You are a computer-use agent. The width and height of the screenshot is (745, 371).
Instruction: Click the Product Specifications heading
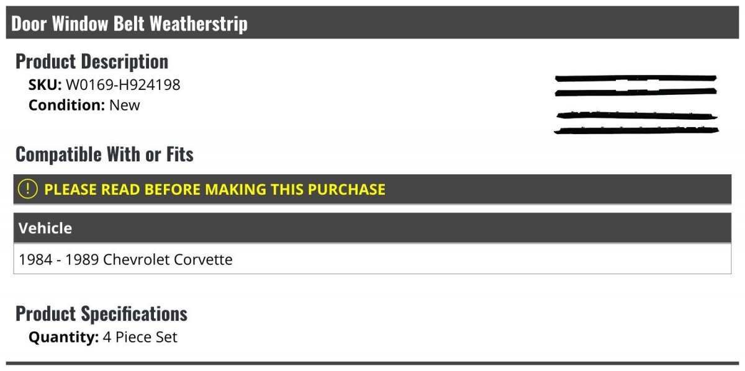pos(101,313)
